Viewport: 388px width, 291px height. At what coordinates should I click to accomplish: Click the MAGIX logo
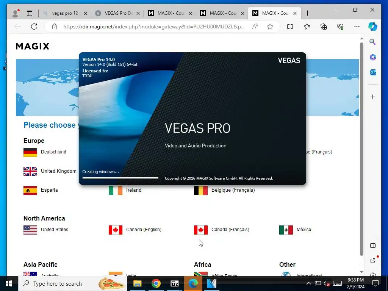pyautogui.click(x=33, y=46)
